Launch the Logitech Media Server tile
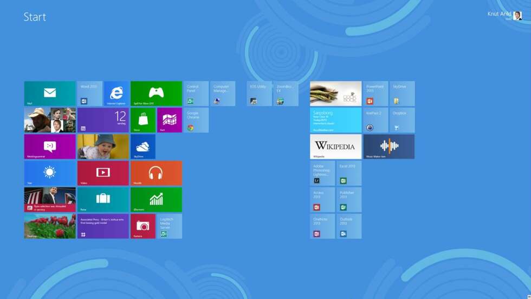The image size is (531, 299). pos(169,226)
